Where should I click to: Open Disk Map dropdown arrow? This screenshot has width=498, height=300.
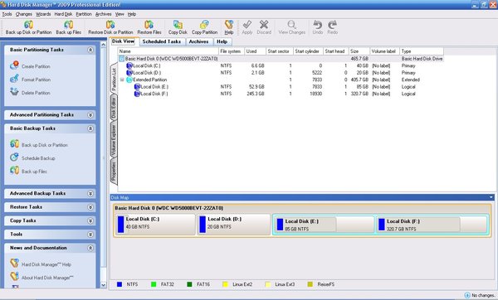coord(491,197)
